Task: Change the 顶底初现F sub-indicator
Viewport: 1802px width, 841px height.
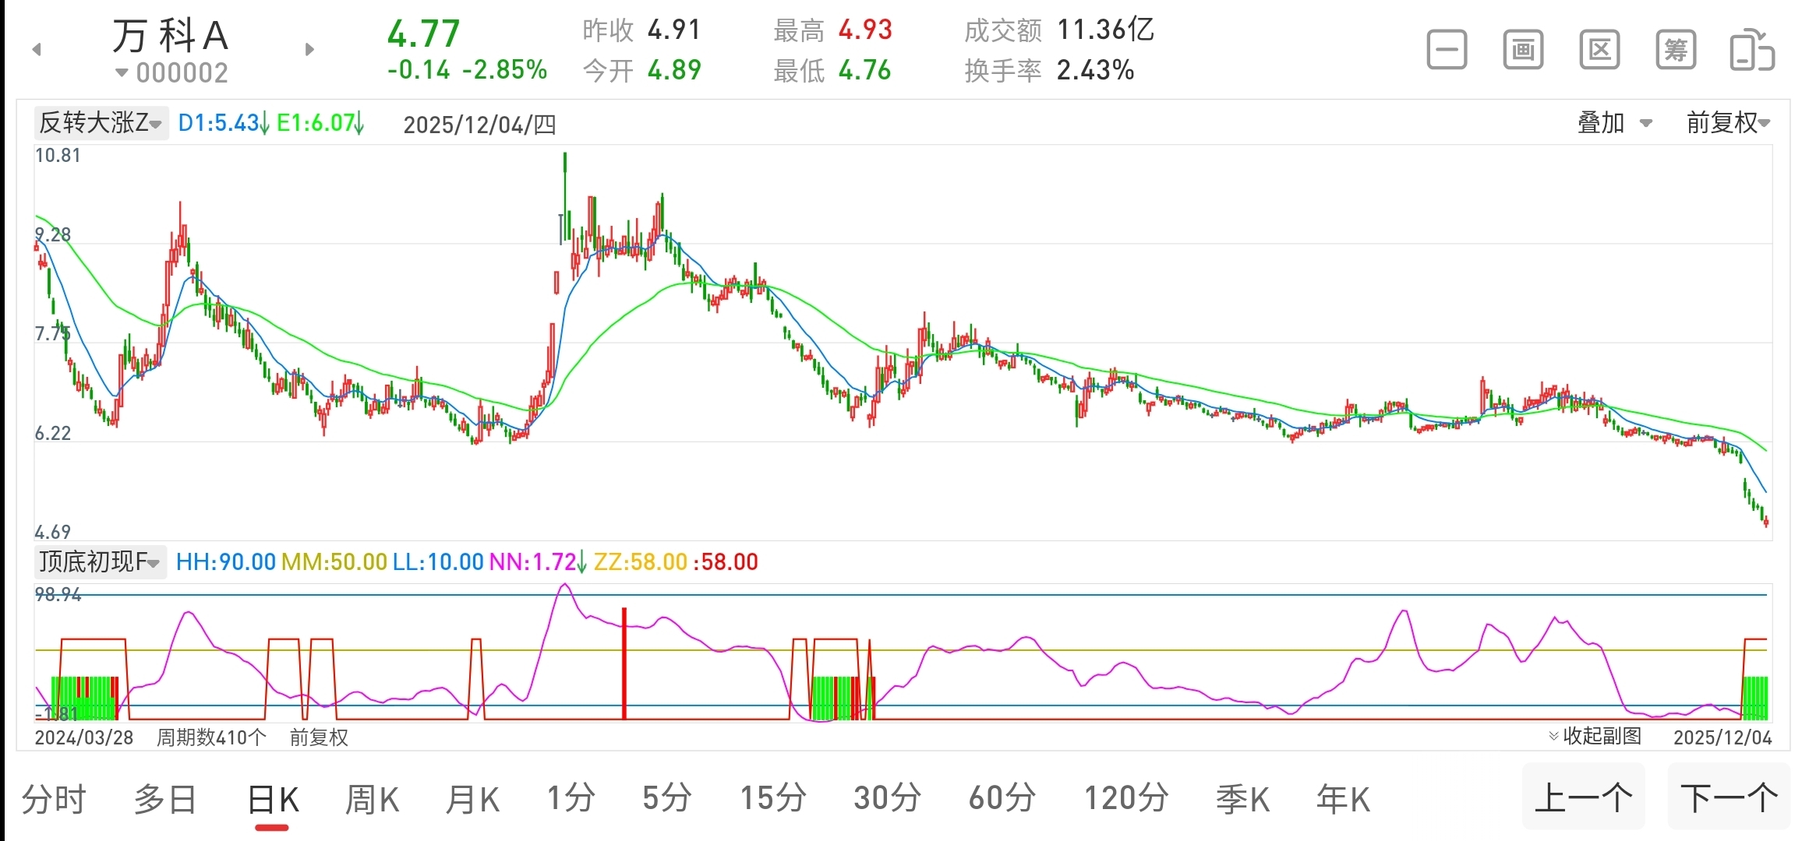Action: pyautogui.click(x=100, y=561)
